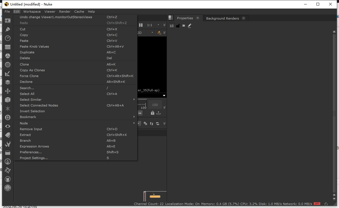Click the node graph minimap thumbnail

click(x=155, y=196)
